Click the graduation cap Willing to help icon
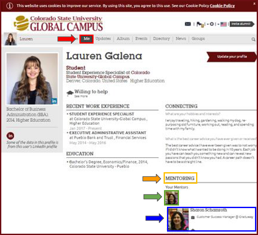Viewport: 258px width, 235px height. pyautogui.click(x=70, y=93)
